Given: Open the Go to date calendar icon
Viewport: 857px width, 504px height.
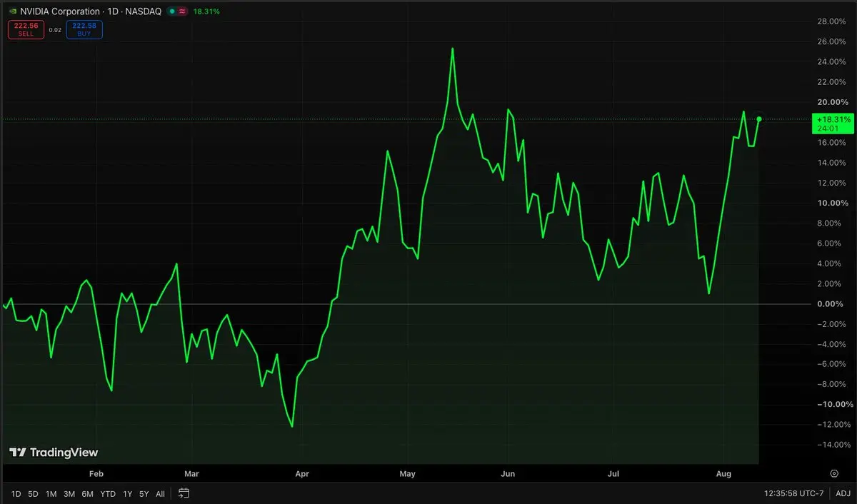Looking at the screenshot, I should 184,493.
